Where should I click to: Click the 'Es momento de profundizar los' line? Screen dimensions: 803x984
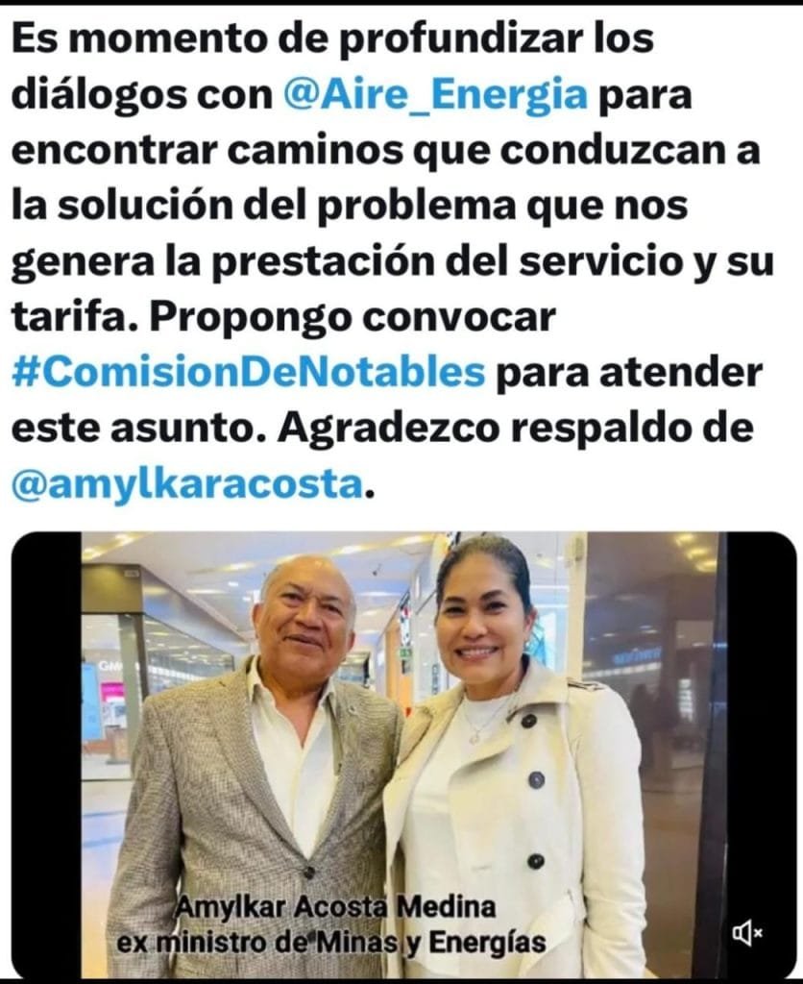332,38
